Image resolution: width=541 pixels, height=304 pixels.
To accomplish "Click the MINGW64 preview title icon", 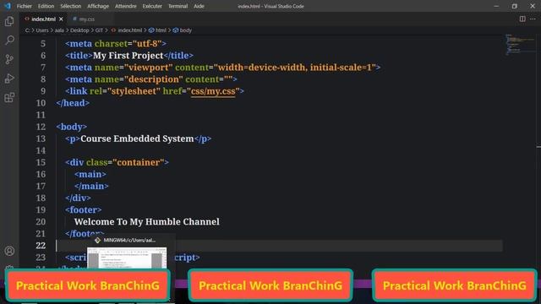I will pyautogui.click(x=98, y=240).
